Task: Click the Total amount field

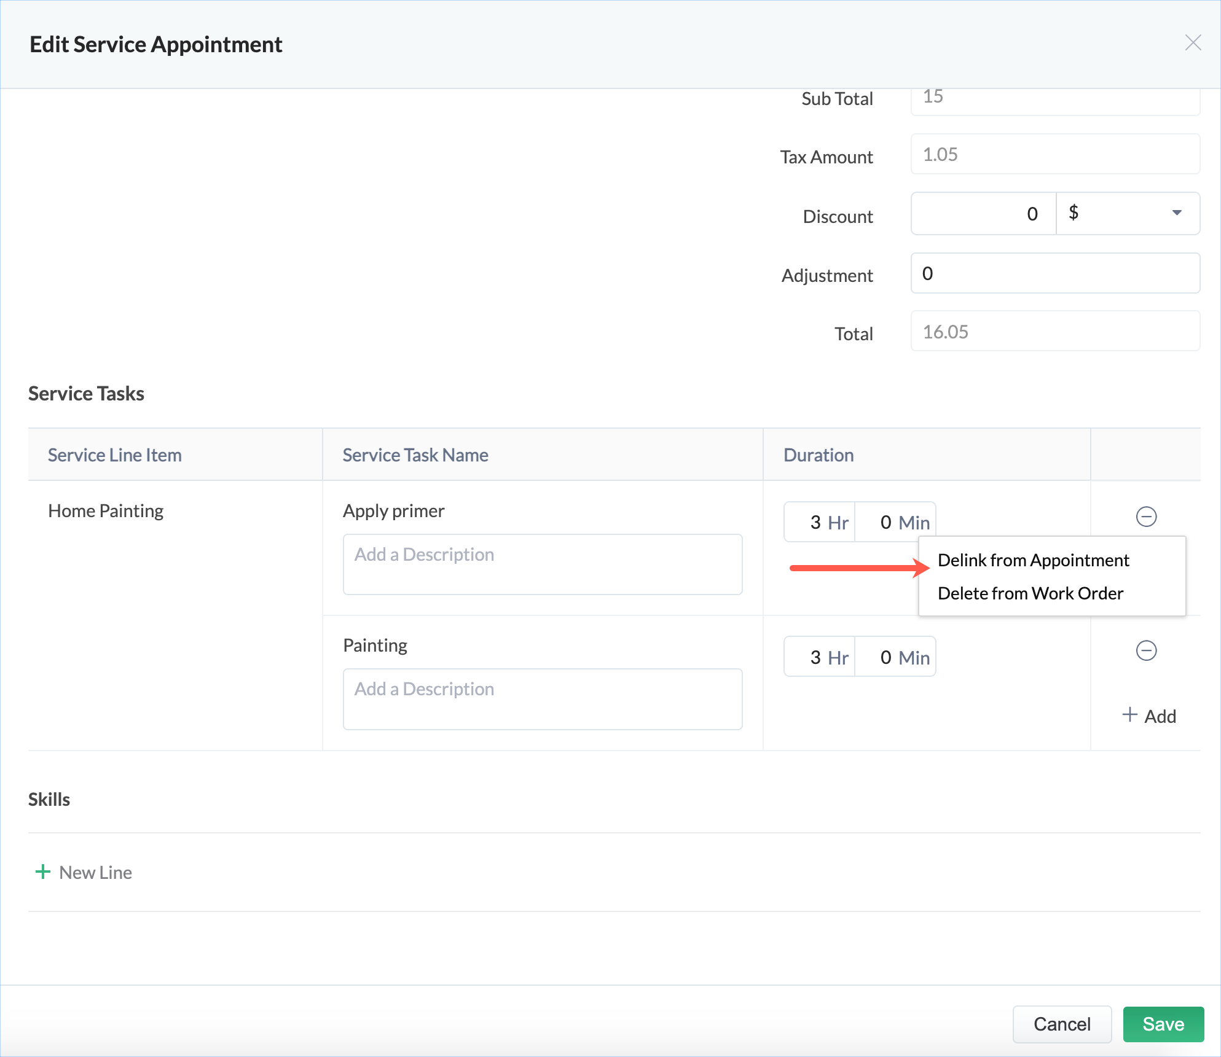Action: coord(1054,332)
